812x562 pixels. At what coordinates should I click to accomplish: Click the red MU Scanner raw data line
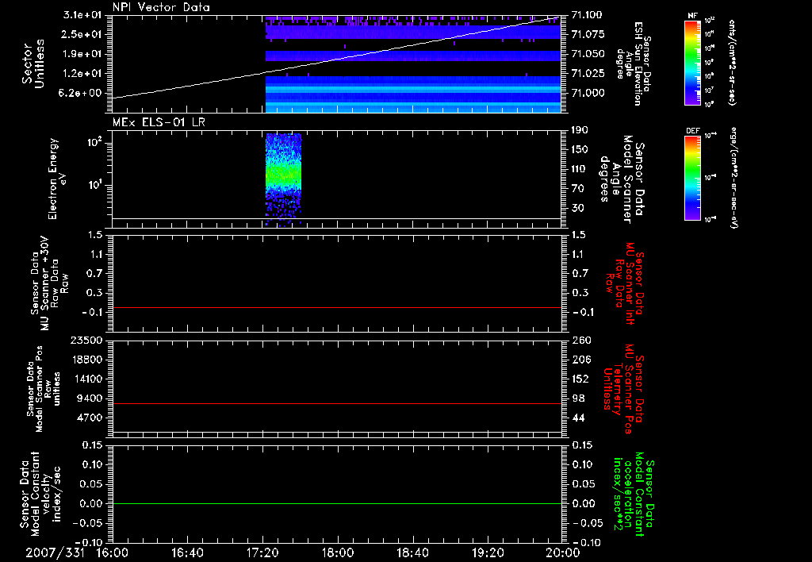pyautogui.click(x=336, y=307)
